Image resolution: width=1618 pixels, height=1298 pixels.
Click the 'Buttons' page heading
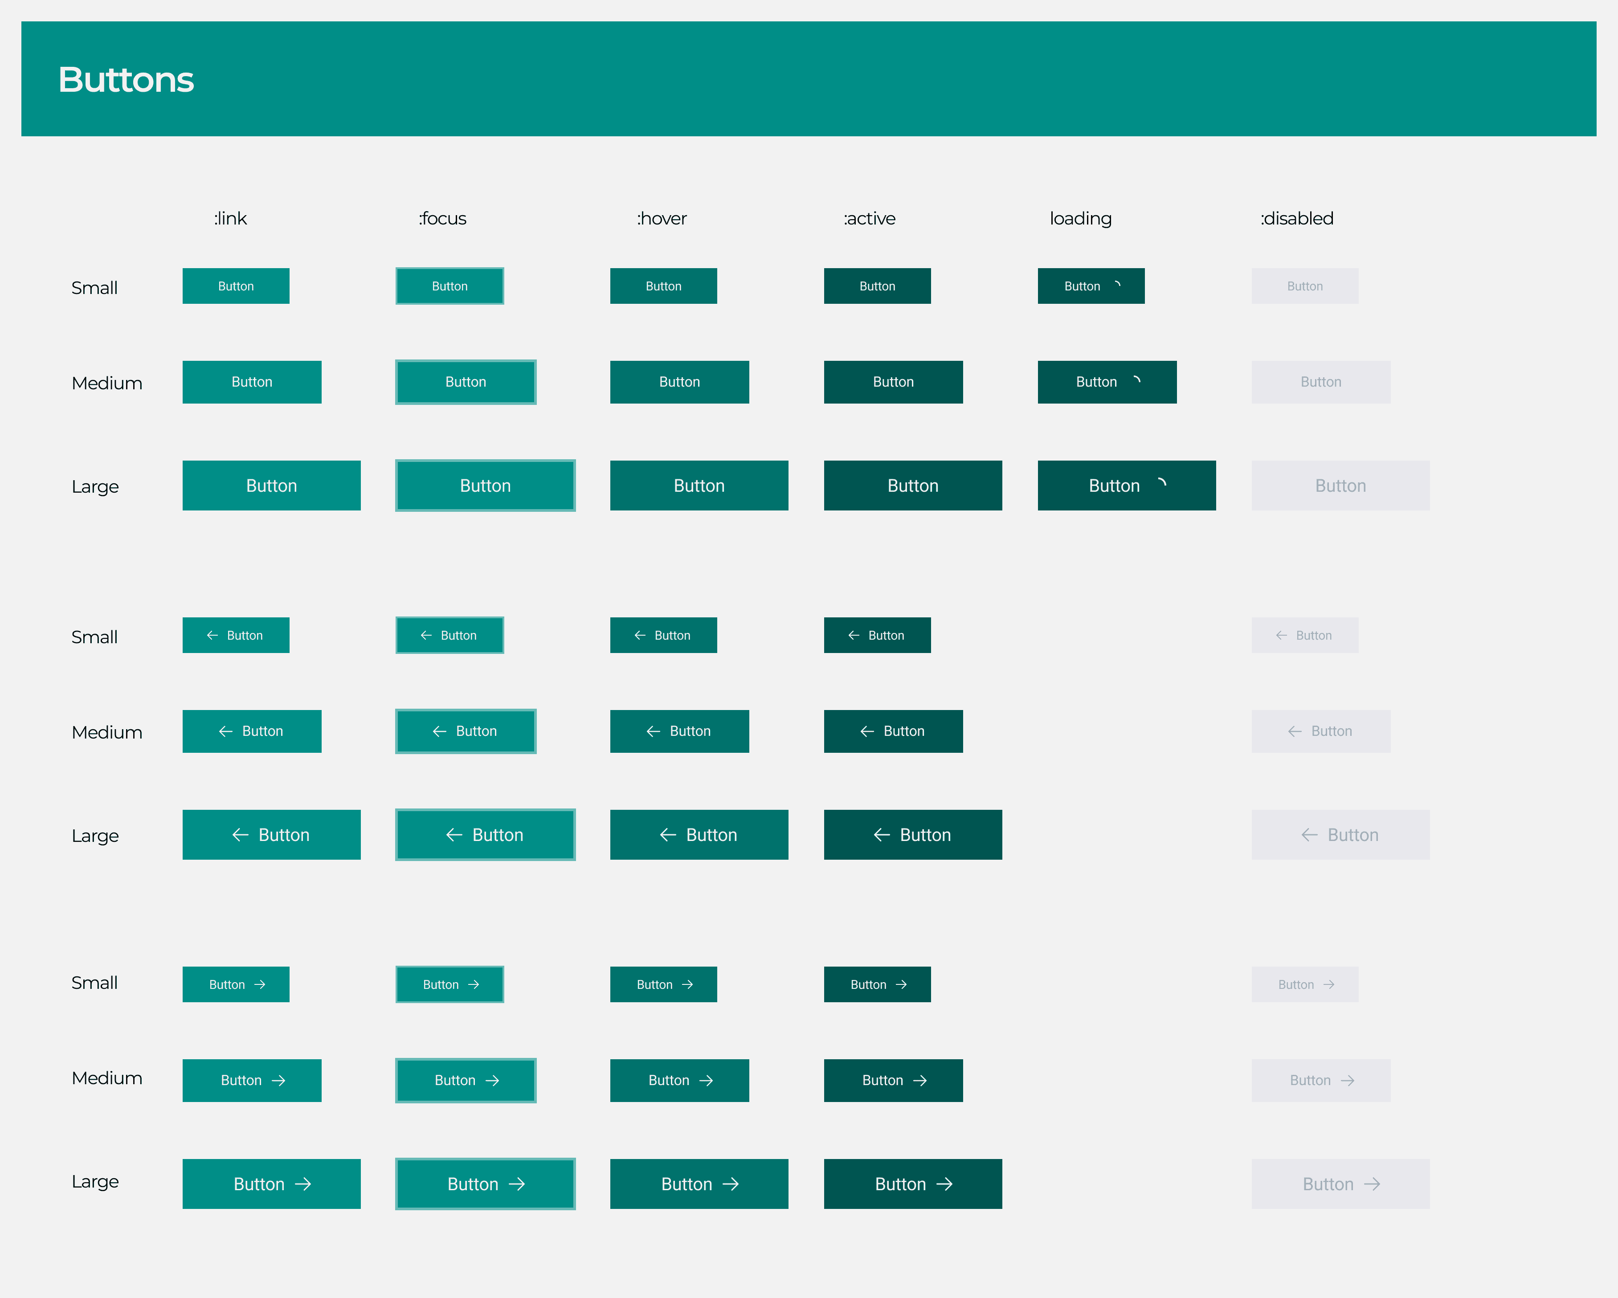click(x=126, y=80)
